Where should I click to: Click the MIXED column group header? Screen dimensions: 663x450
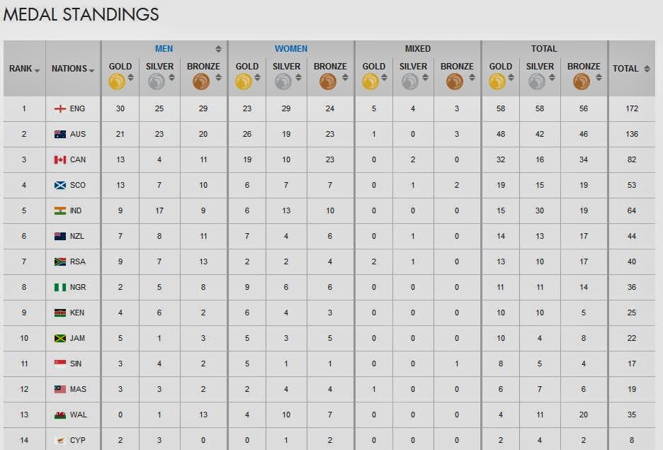pyautogui.click(x=418, y=49)
